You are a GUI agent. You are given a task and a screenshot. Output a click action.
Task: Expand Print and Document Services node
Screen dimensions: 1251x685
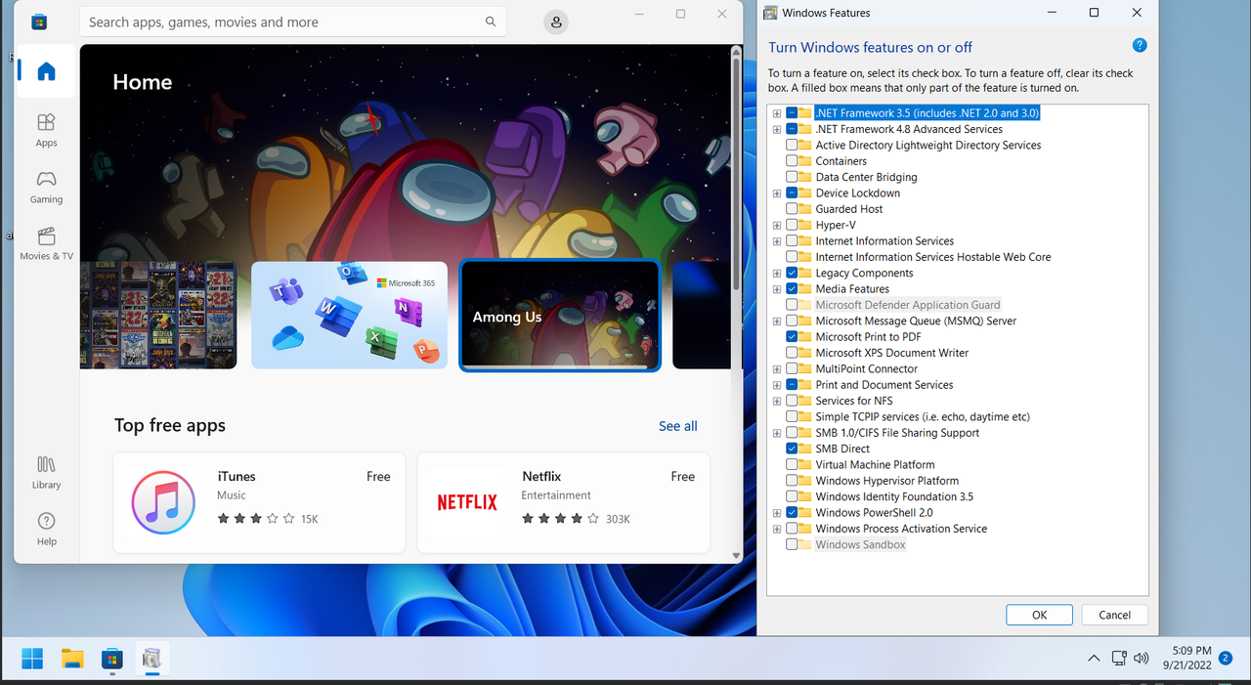pos(777,385)
